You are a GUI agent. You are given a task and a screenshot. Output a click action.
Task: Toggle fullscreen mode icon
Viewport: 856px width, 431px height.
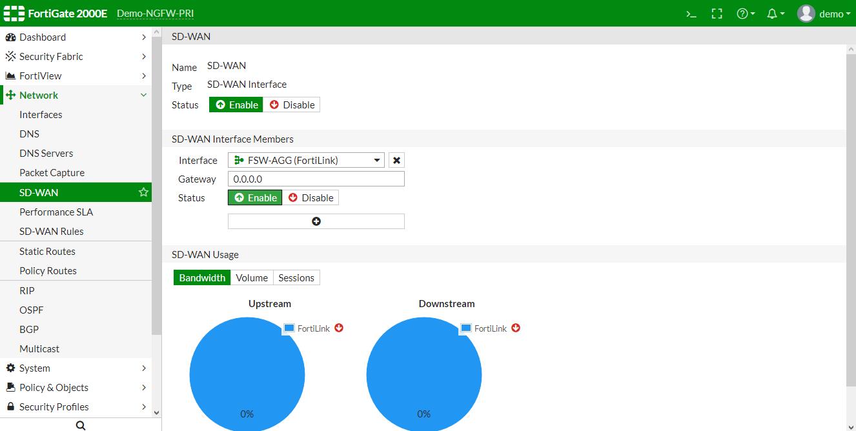(717, 14)
